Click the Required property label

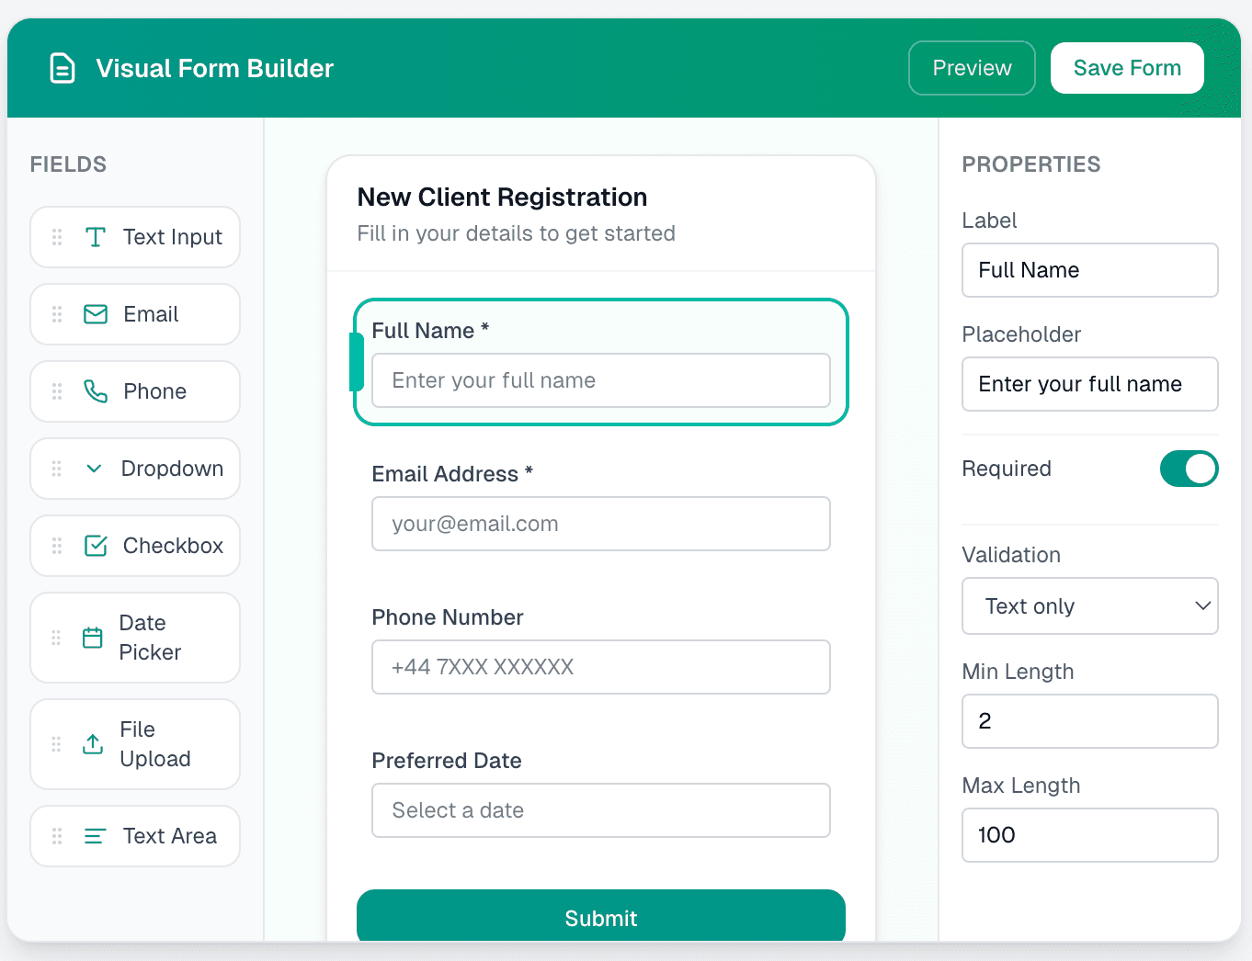[x=1006, y=469]
